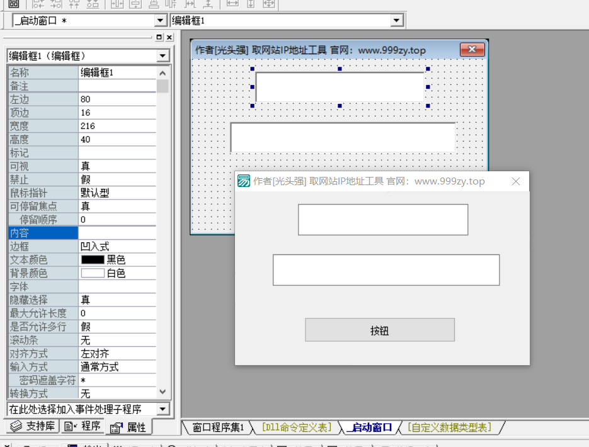The width and height of the screenshot is (589, 447).
Task: Open the 窗口程序集1 editor tab
Action: click(218, 427)
